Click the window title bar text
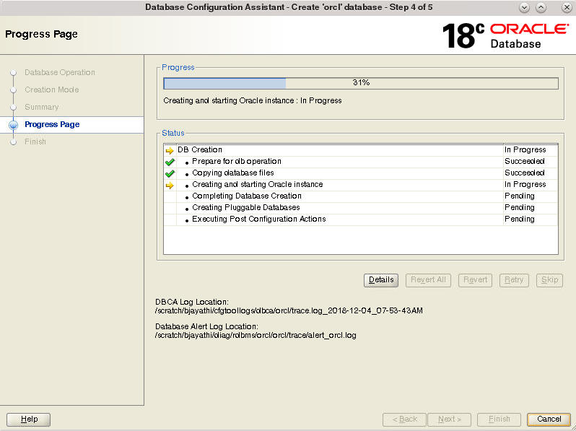This screenshot has width=576, height=431. [289, 7]
